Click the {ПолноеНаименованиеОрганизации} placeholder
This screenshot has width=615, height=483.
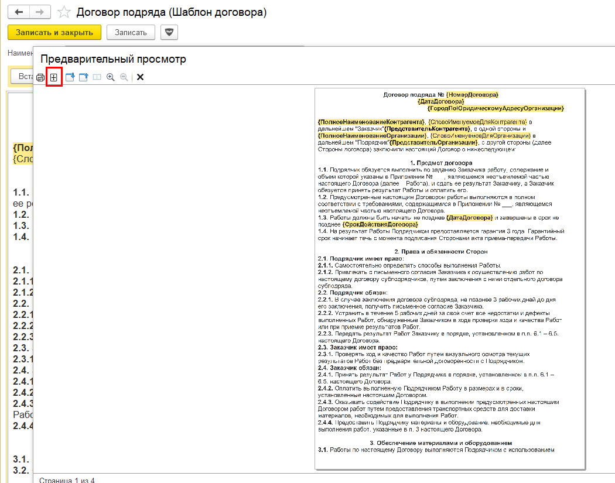tap(372, 136)
